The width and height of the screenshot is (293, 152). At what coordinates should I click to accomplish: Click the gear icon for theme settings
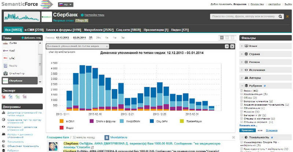point(82,15)
